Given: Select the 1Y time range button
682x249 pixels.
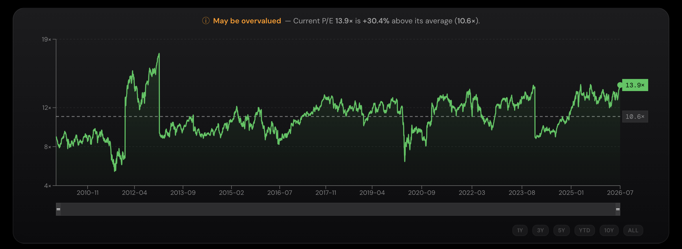Looking at the screenshot, I should 520,230.
